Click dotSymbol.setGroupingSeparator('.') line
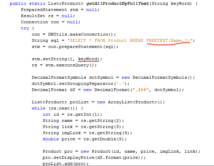Viewport: 214px width, 166px height. [80, 84]
